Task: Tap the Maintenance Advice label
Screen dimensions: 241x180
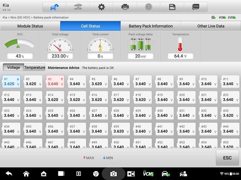Action: pyautogui.click(x=64, y=67)
